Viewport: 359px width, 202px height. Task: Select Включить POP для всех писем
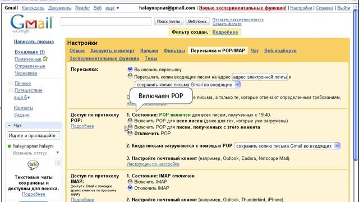click(x=130, y=121)
